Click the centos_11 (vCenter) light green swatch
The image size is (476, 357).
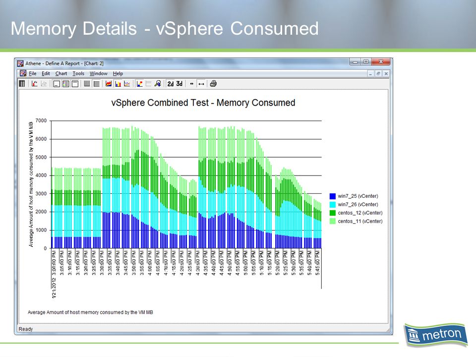(332, 221)
